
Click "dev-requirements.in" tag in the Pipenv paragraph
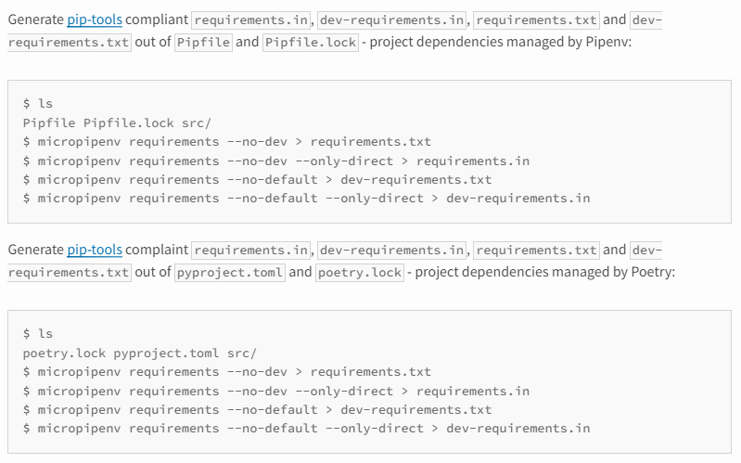392,20
